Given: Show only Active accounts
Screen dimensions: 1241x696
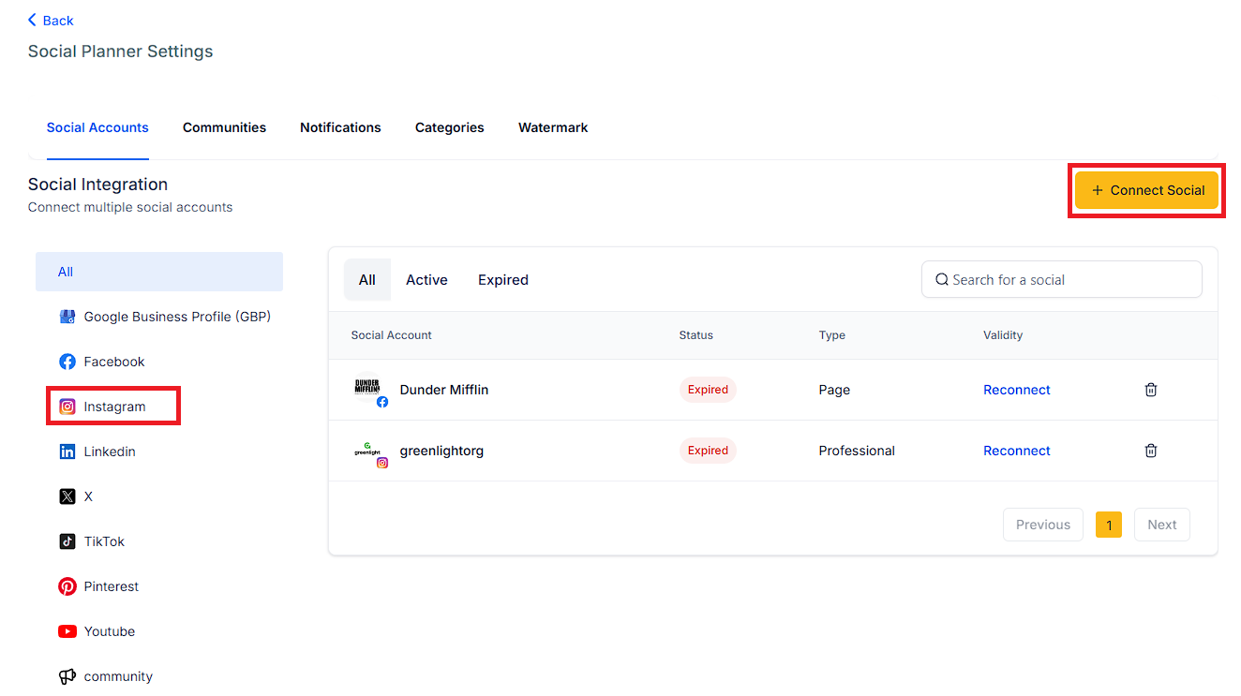Looking at the screenshot, I should coord(426,280).
